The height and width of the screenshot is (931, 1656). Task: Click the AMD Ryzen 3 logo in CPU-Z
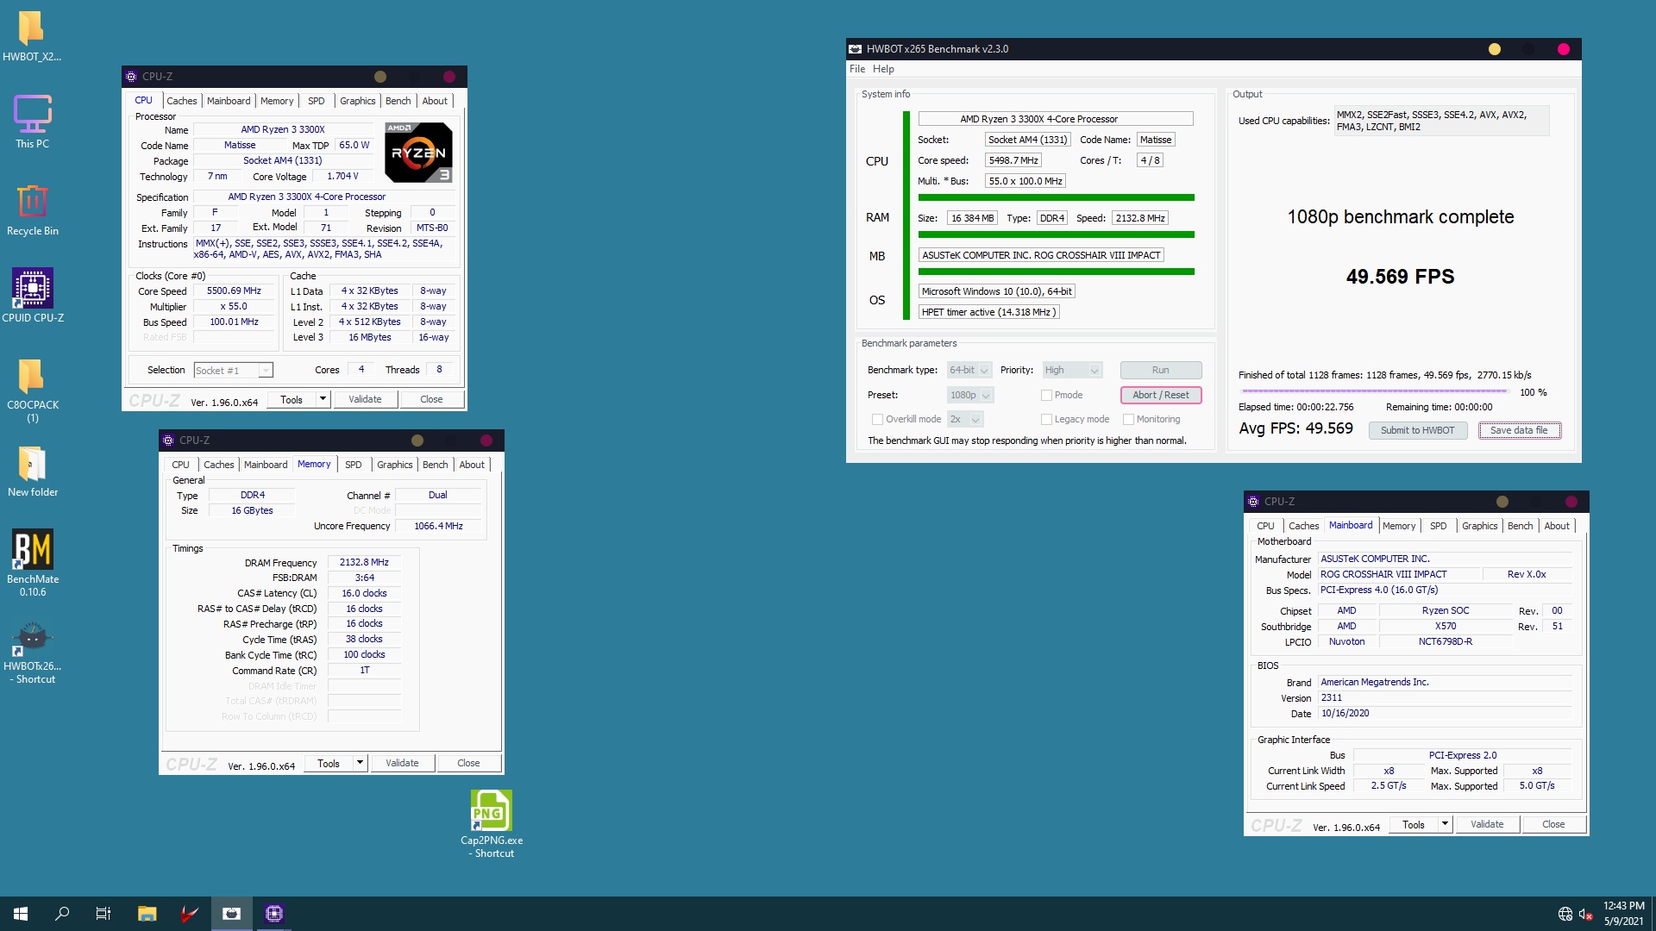point(418,153)
